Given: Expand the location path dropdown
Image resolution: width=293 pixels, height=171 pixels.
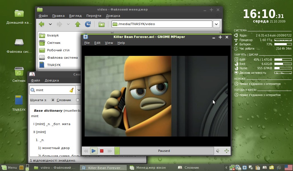Looking at the screenshot, I should (x=216, y=24).
